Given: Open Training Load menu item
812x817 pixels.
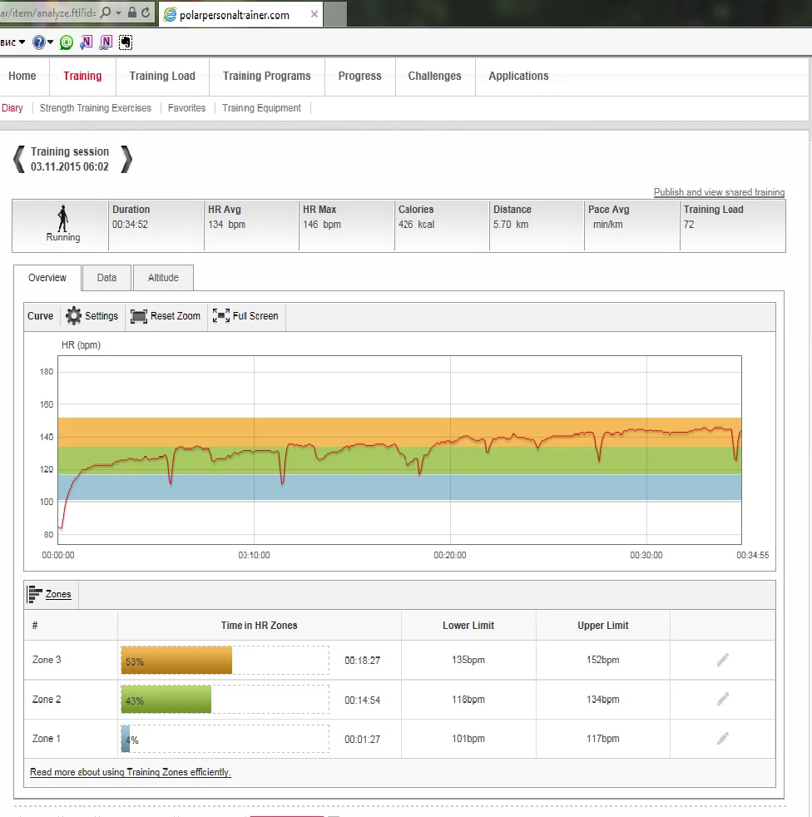Looking at the screenshot, I should [x=162, y=76].
